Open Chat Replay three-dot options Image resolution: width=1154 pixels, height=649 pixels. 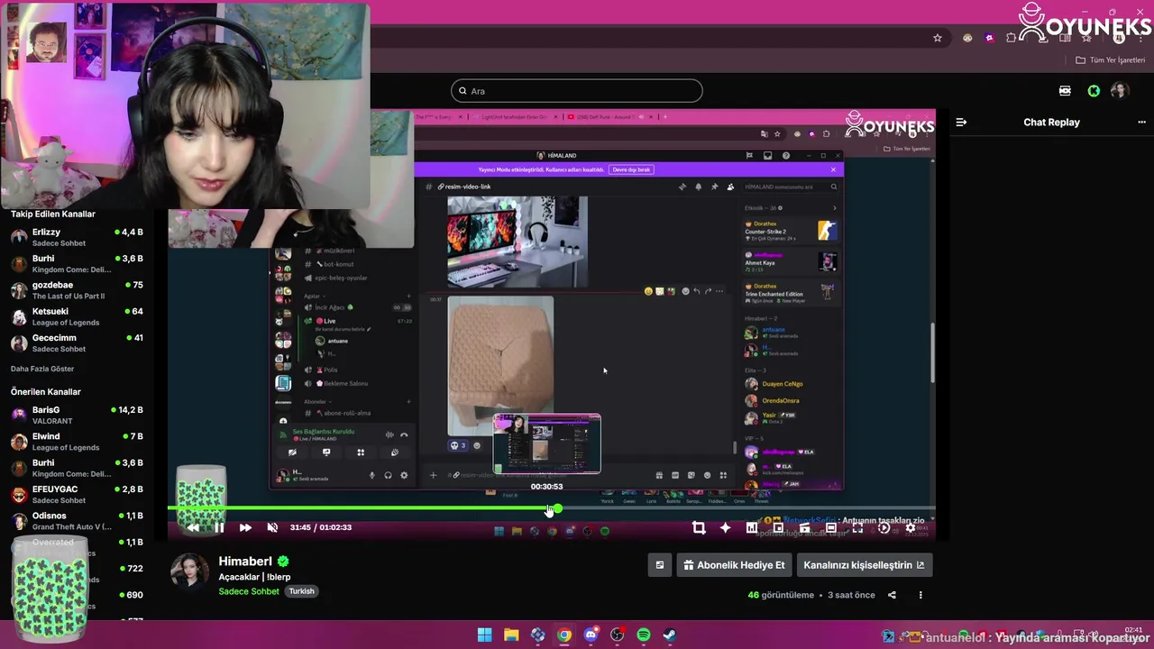[x=1141, y=123]
